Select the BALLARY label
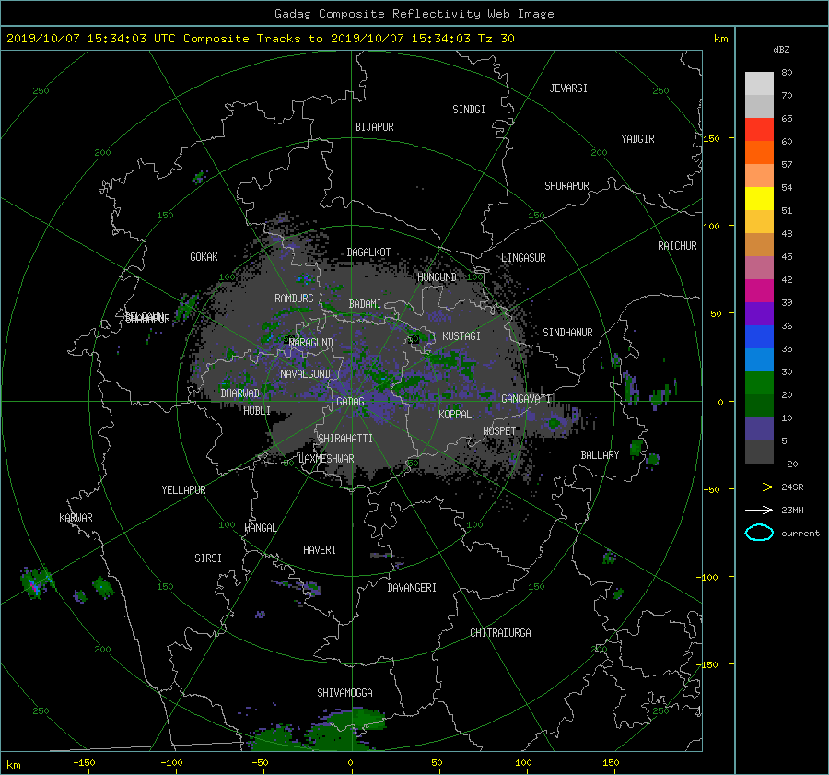 [x=600, y=455]
